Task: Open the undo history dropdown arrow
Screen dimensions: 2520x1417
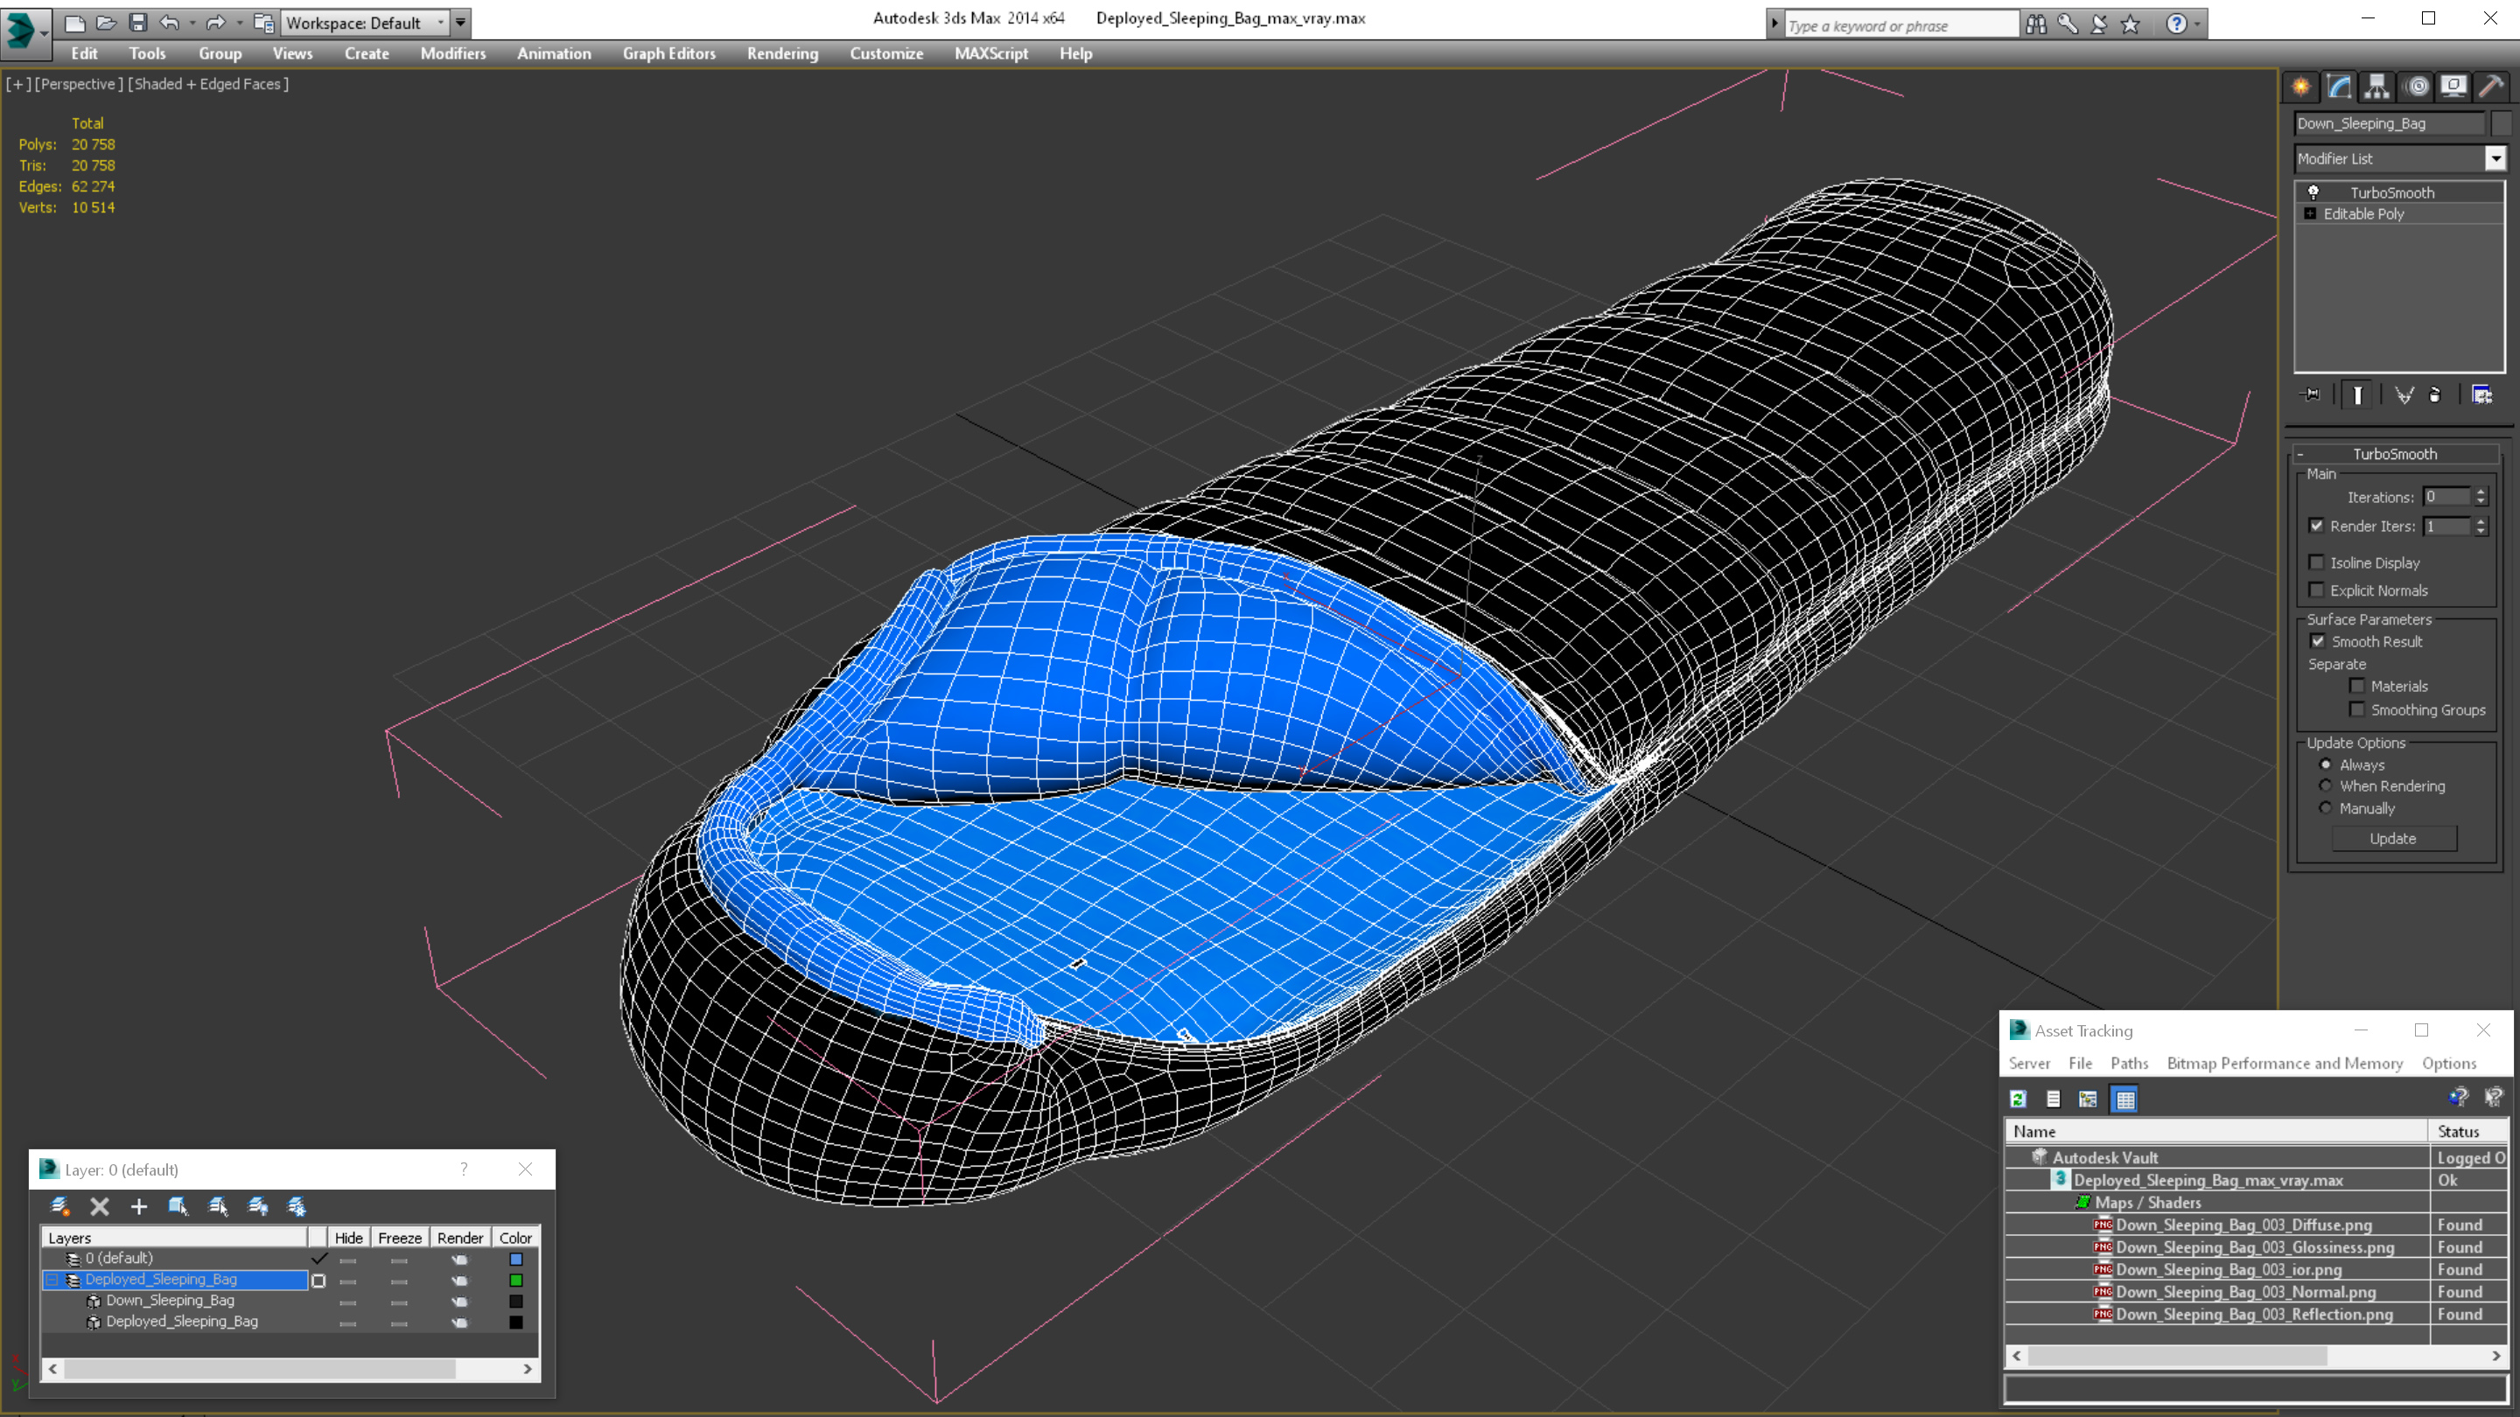Action: (192, 23)
